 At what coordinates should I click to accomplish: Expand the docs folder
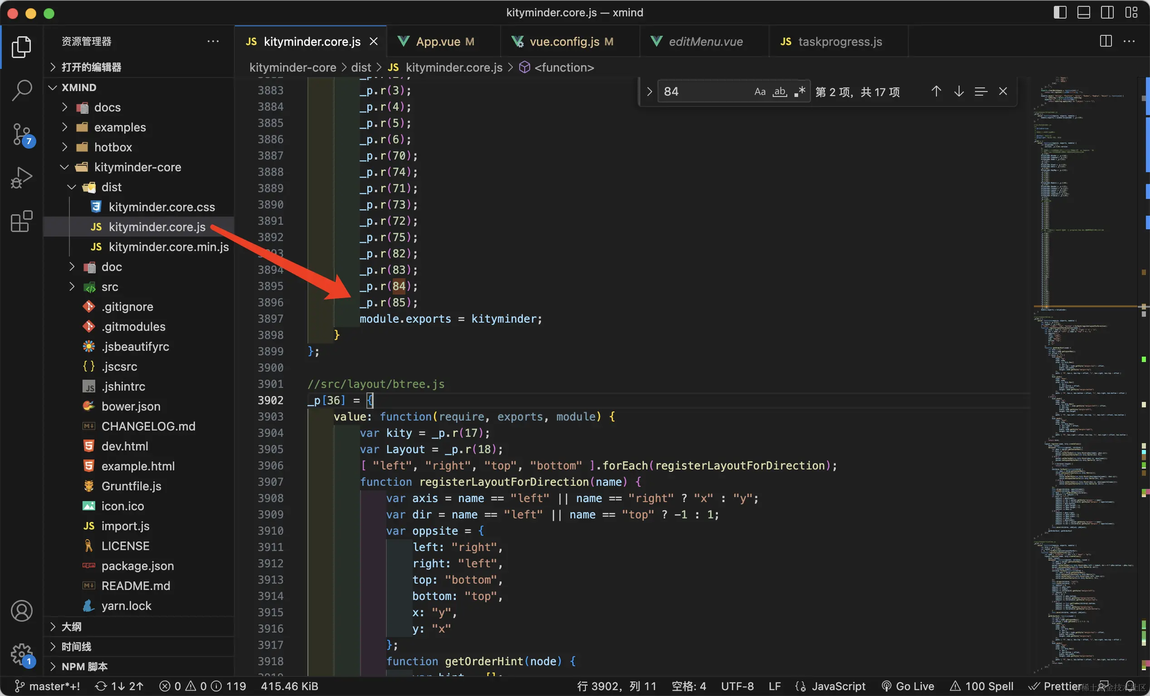pyautogui.click(x=107, y=107)
